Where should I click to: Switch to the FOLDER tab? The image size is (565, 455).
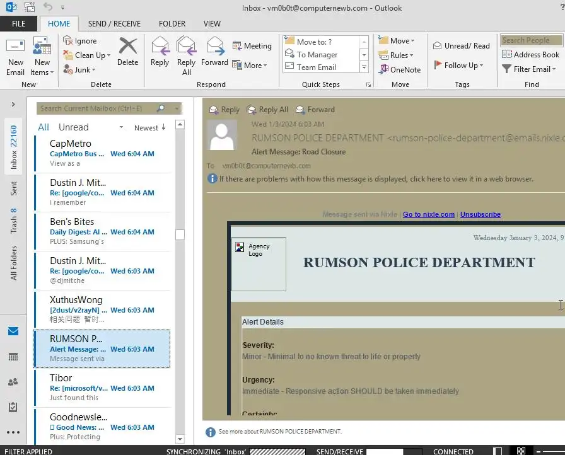172,24
